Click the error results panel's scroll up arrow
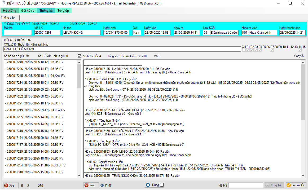This screenshot has height=190, width=308. (x=303, y=62)
